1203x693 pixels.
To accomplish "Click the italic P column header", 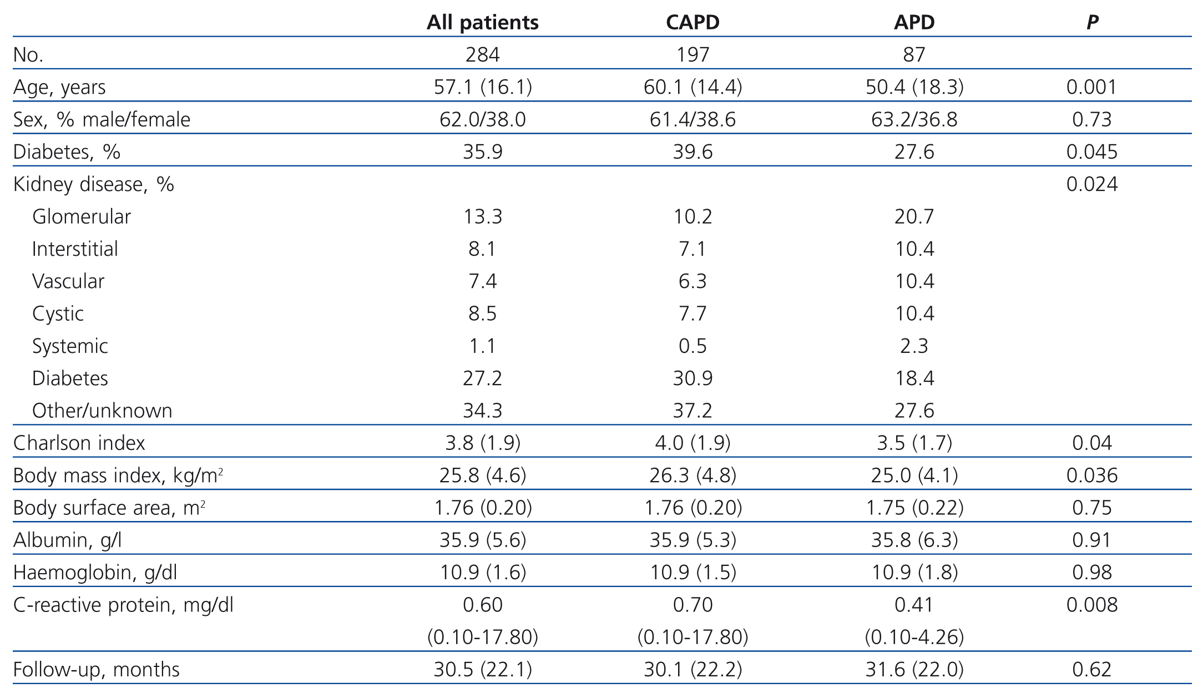I will (x=1092, y=22).
